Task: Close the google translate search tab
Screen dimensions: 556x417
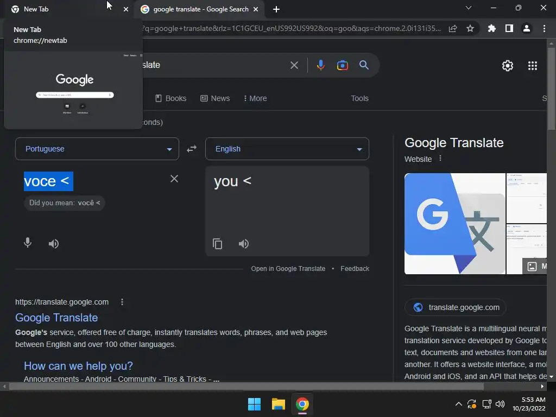Action: (x=255, y=10)
